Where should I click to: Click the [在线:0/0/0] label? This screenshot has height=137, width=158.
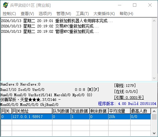point(126,92)
